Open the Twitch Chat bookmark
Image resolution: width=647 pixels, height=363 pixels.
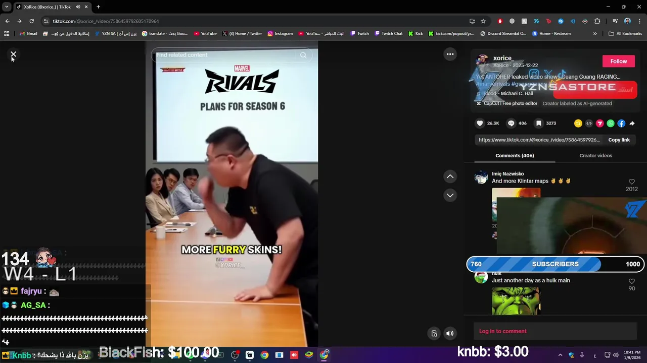click(x=388, y=34)
